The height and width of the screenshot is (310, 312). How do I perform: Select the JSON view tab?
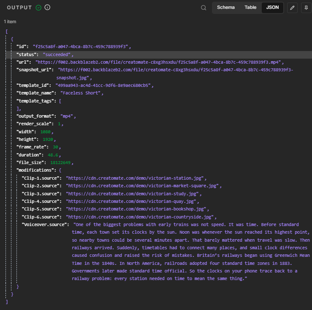272,8
